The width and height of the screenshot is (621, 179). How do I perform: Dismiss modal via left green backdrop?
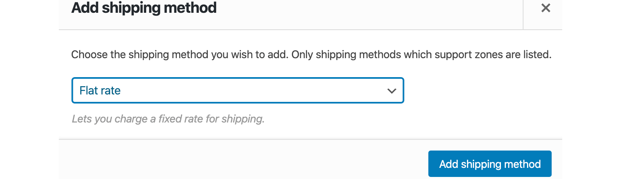29,89
